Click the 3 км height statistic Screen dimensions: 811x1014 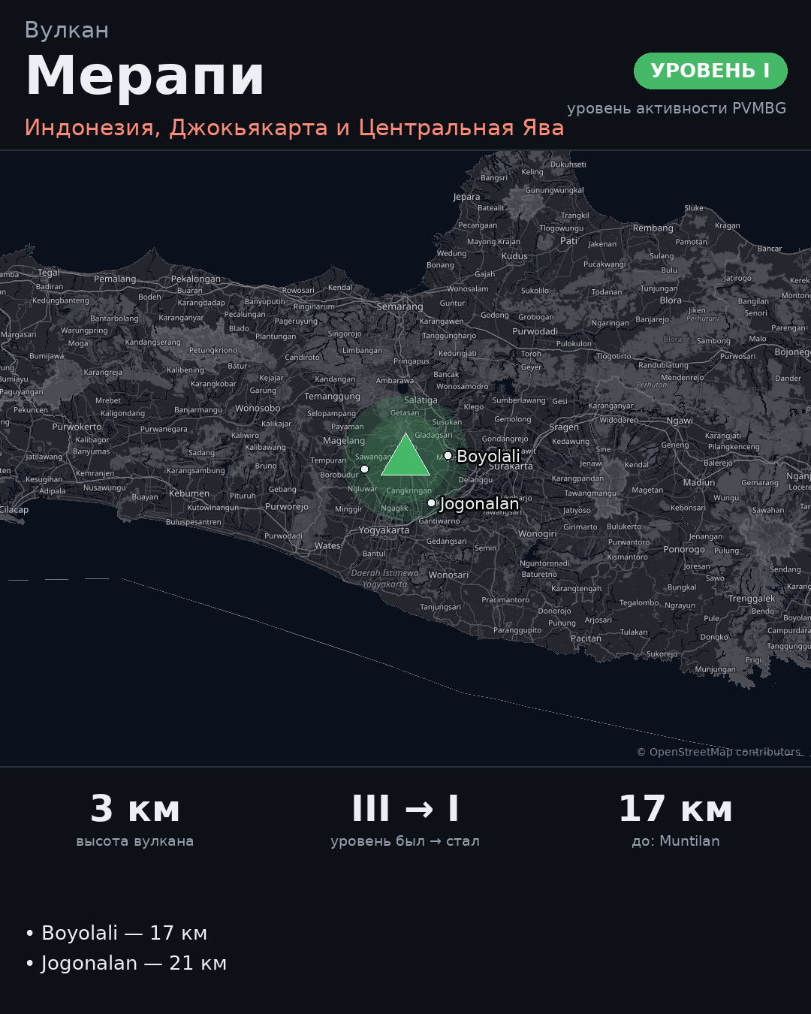135,809
